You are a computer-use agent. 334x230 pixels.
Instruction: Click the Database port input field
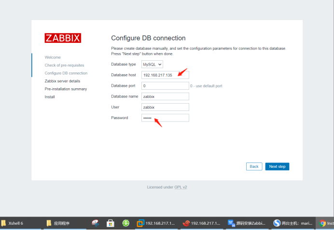click(165, 86)
